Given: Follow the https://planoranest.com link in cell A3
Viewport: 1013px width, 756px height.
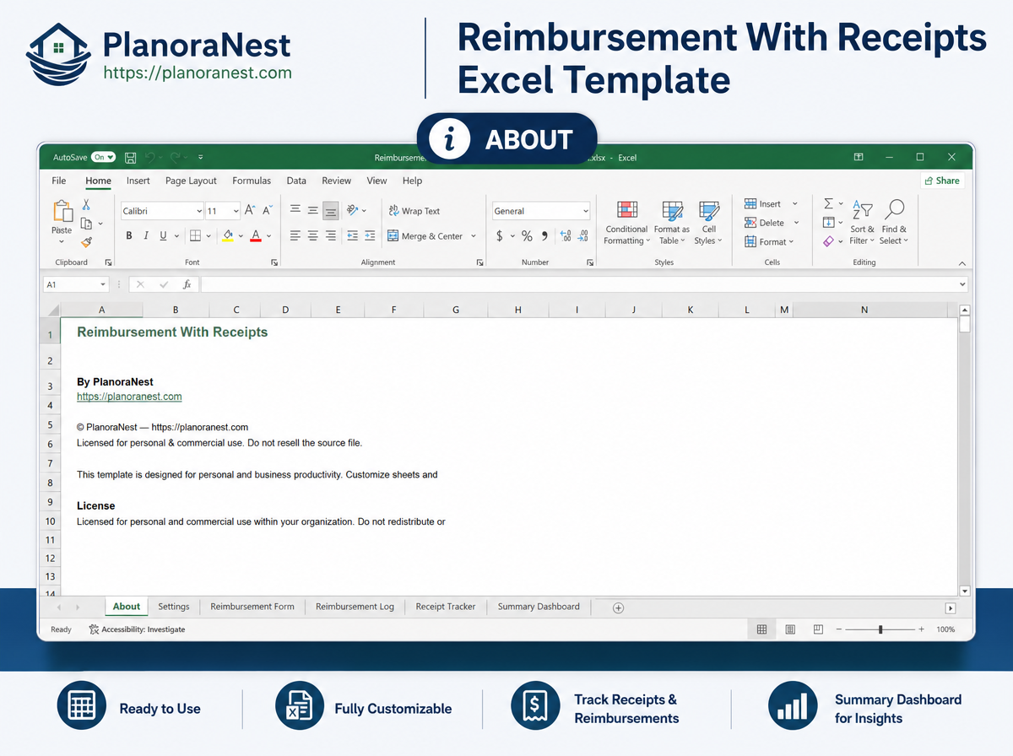Looking at the screenshot, I should [129, 397].
